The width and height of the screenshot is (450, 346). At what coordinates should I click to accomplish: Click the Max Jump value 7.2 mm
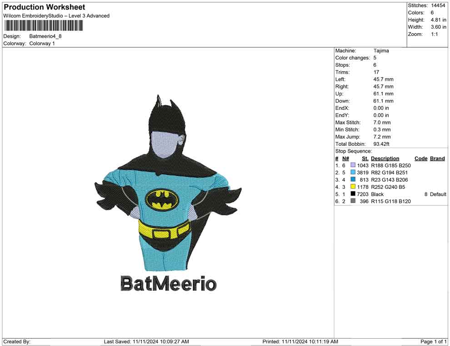pyautogui.click(x=382, y=137)
